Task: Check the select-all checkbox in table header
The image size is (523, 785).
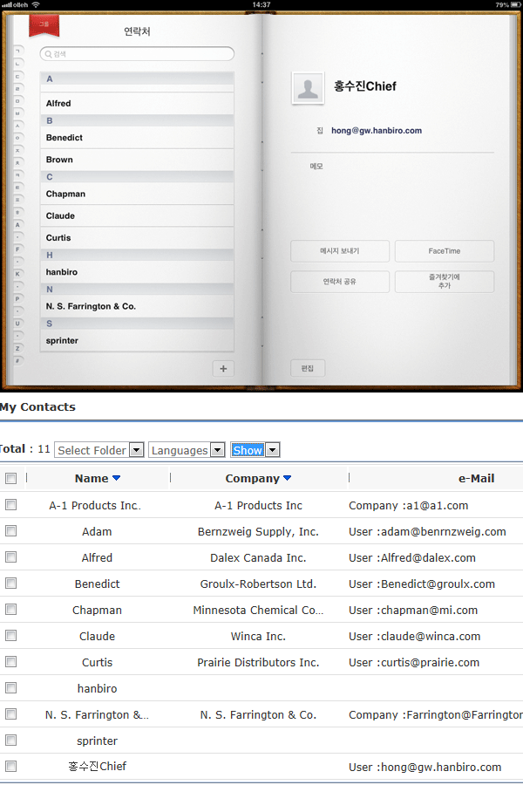Action: pyautogui.click(x=10, y=478)
